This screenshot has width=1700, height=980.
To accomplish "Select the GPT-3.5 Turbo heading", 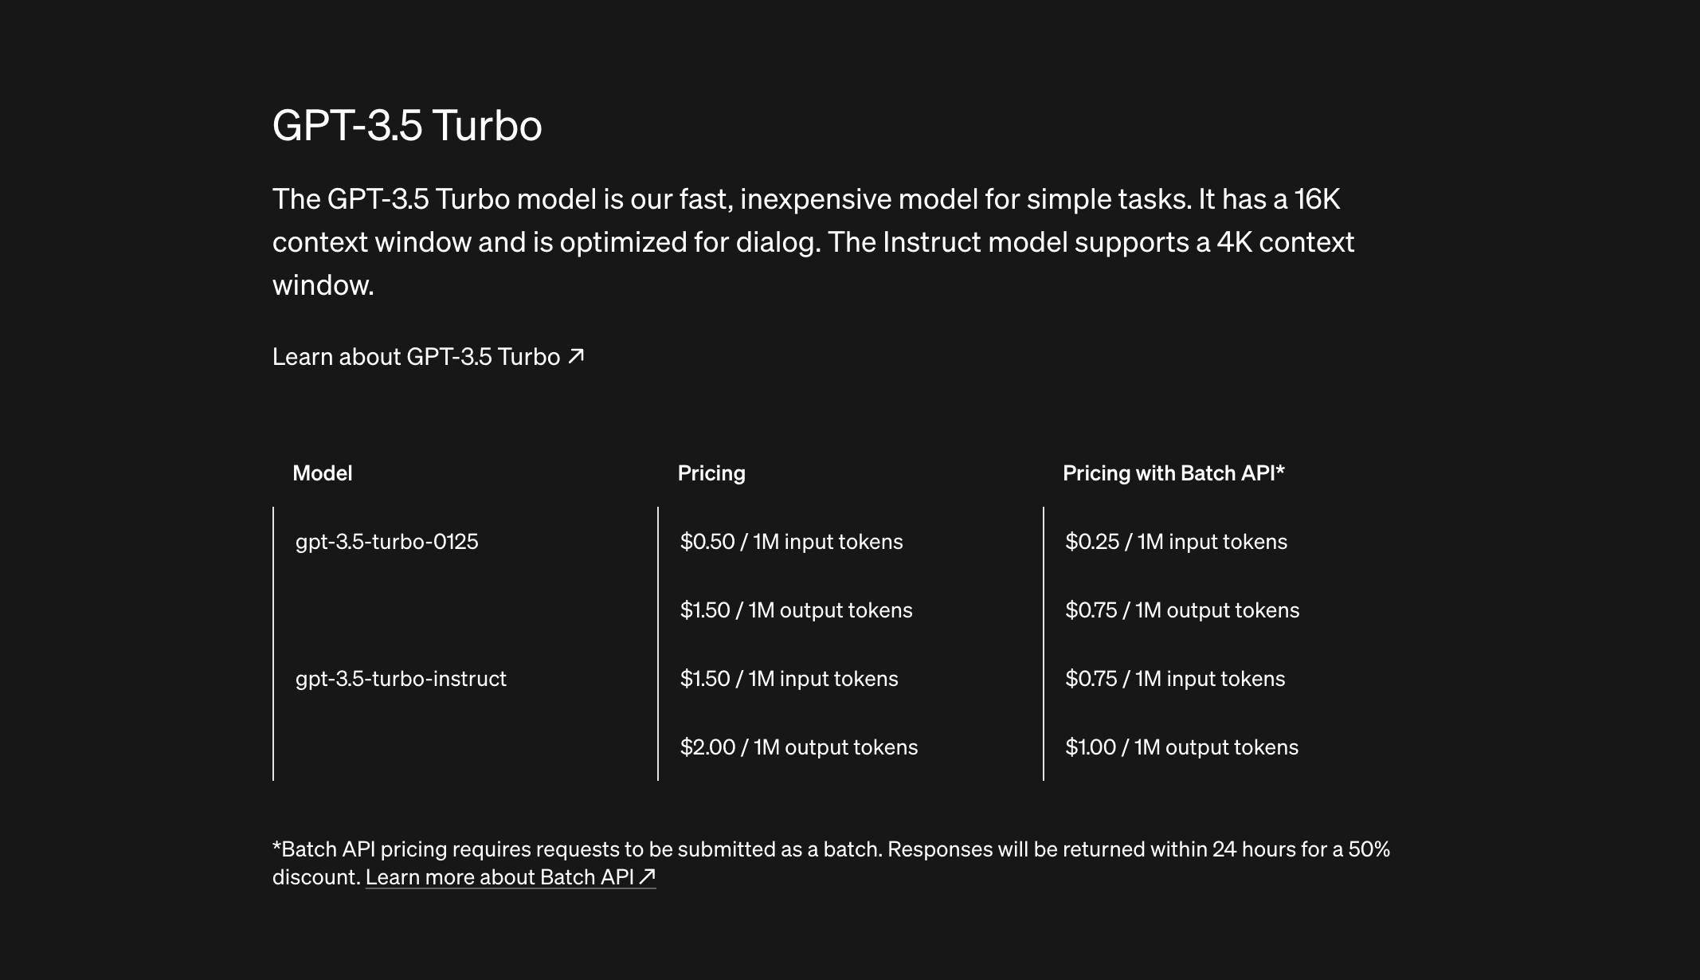I will click(407, 125).
